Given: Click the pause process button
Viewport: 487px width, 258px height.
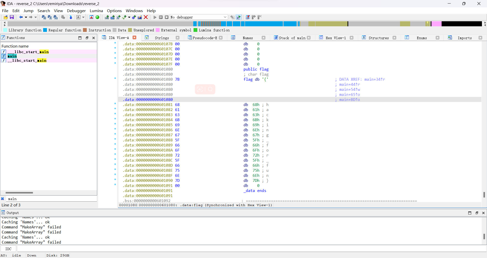Looking at the screenshot, I should [161, 17].
